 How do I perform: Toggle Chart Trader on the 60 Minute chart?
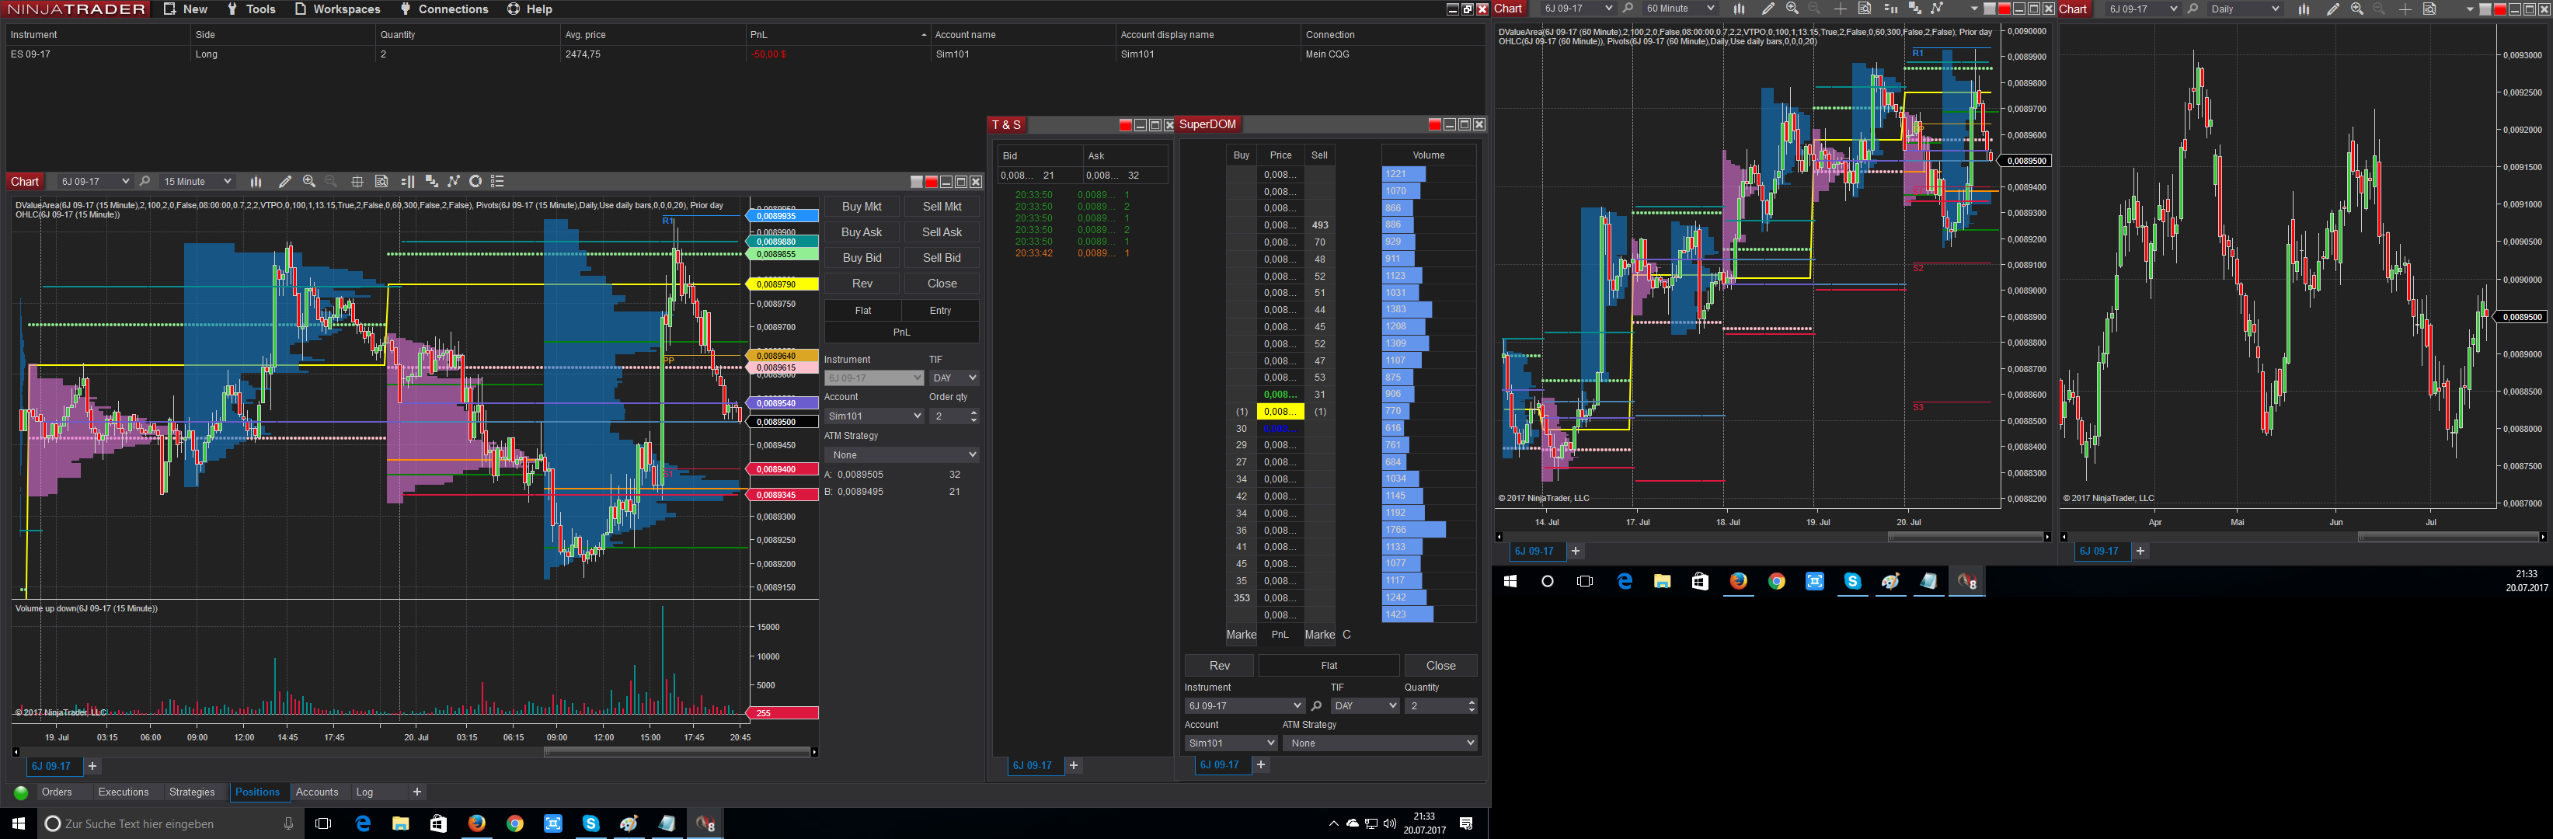point(1890,9)
